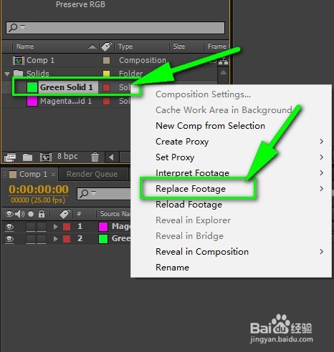
Task: Click the Lock column header icon
Action: click(42, 214)
